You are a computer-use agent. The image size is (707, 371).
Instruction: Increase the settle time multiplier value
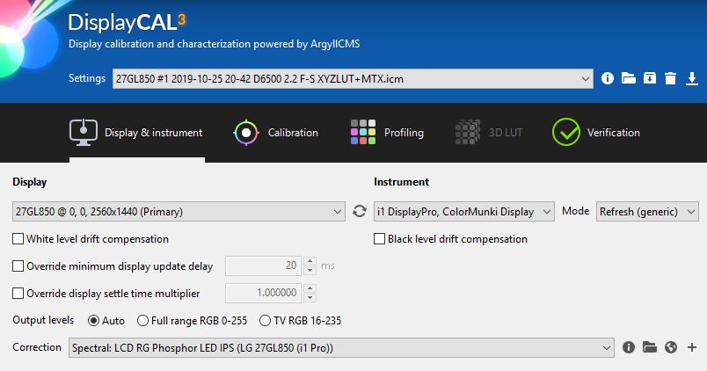pyautogui.click(x=310, y=288)
